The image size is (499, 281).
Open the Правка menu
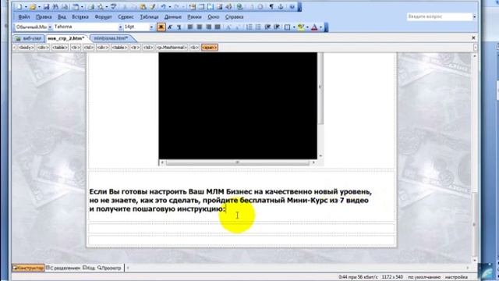(x=44, y=17)
